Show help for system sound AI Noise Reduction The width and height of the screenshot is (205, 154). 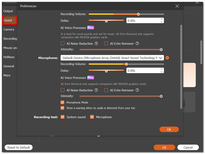pyautogui.click(x=96, y=43)
